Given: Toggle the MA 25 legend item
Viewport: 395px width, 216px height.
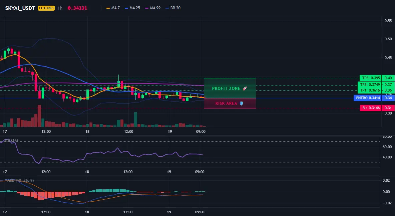Looking at the screenshot, I should click(x=132, y=8).
